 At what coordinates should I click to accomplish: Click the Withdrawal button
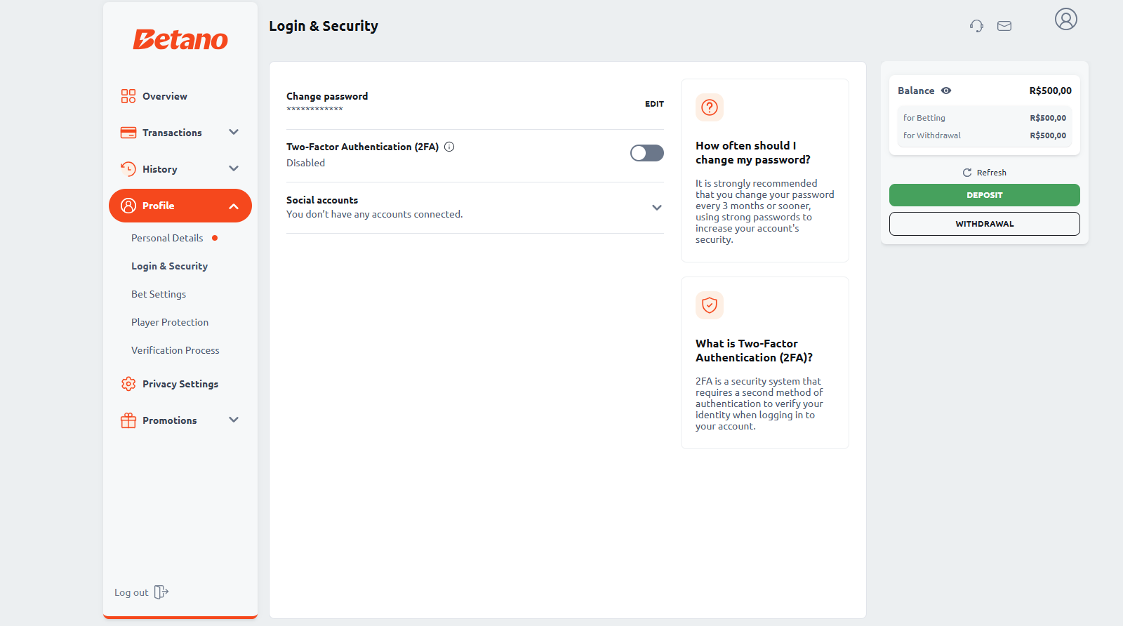point(984,224)
